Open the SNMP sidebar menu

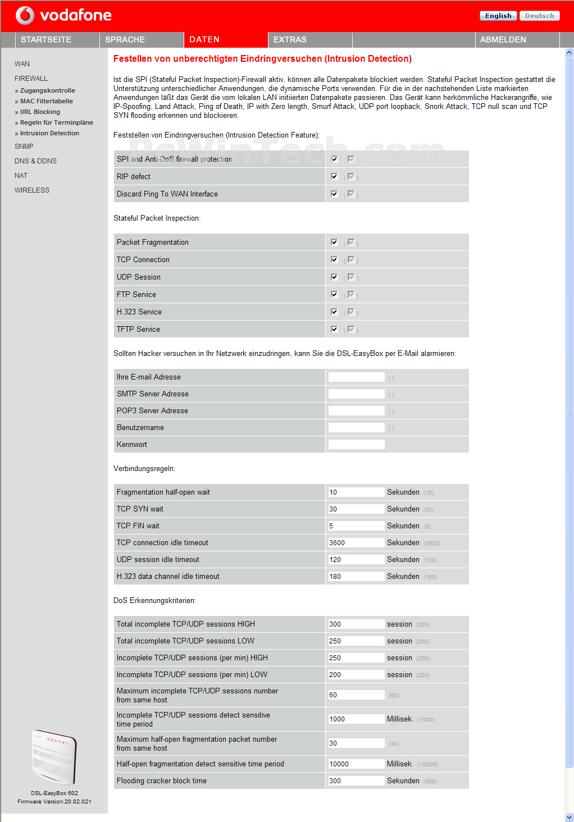pos(24,147)
